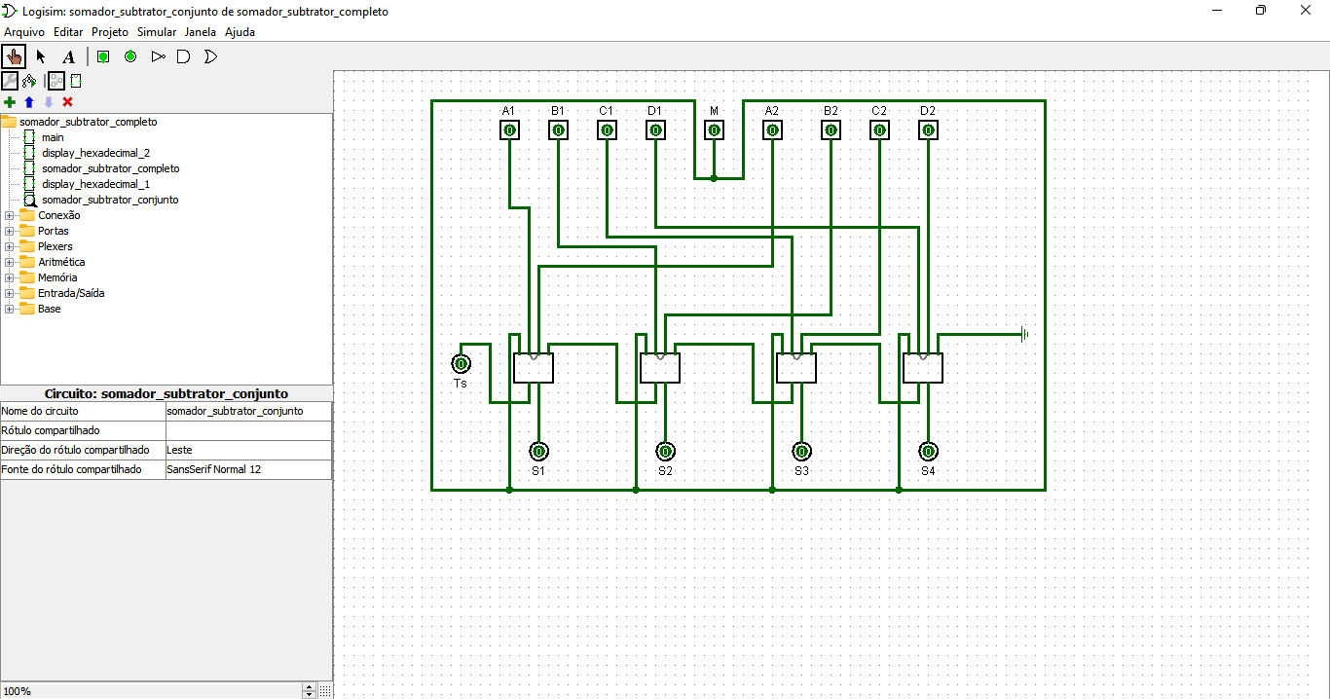Viewport: 1330px width, 699px height.
Task: Open Fonte do rótulo compartilhado font value
Action: pyautogui.click(x=248, y=469)
